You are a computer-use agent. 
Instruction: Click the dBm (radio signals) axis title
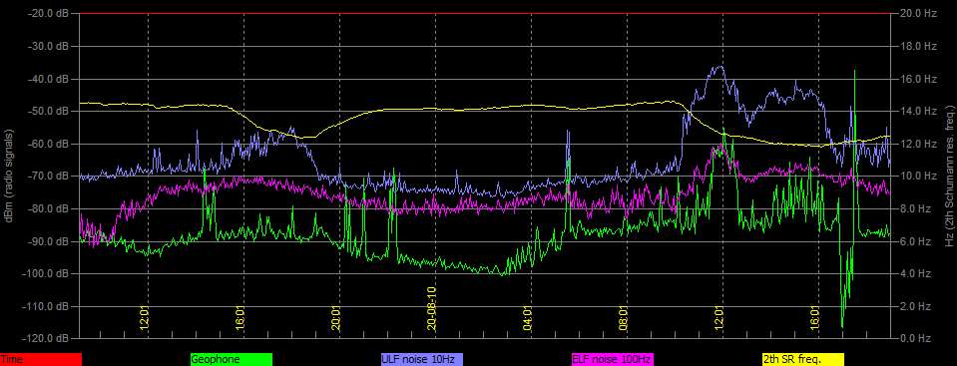[x=9, y=176]
